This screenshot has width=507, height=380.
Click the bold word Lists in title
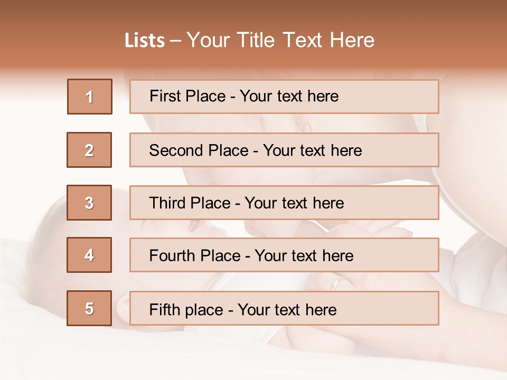pos(144,41)
